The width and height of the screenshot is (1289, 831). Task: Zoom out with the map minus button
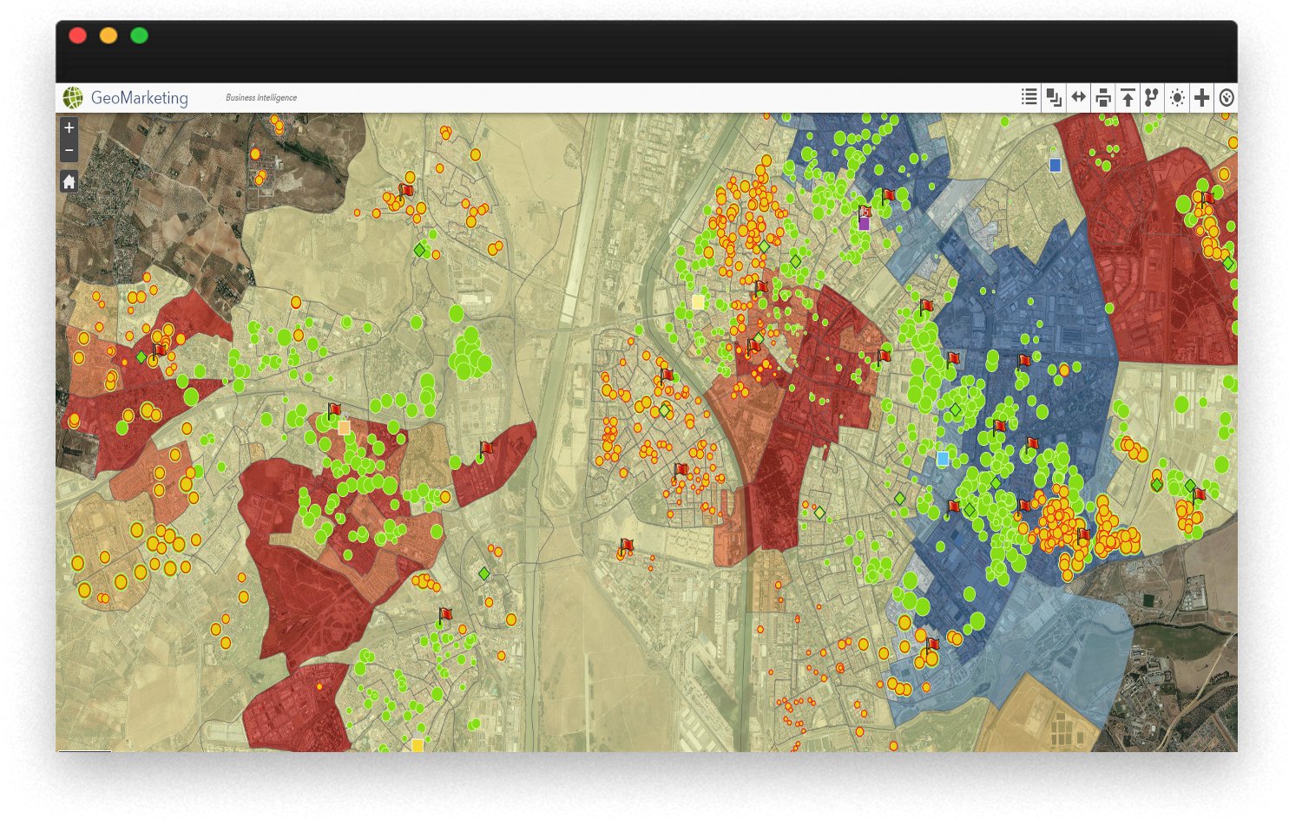point(69,151)
